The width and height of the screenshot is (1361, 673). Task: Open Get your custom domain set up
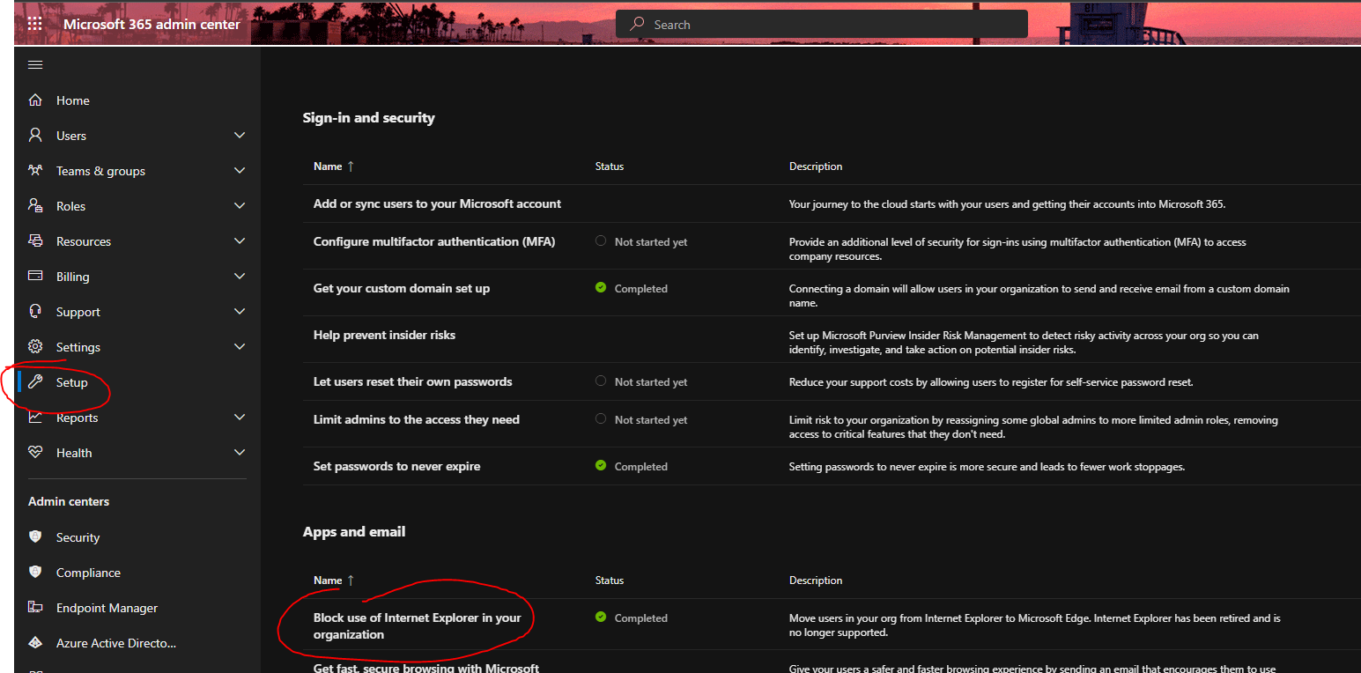[402, 288]
